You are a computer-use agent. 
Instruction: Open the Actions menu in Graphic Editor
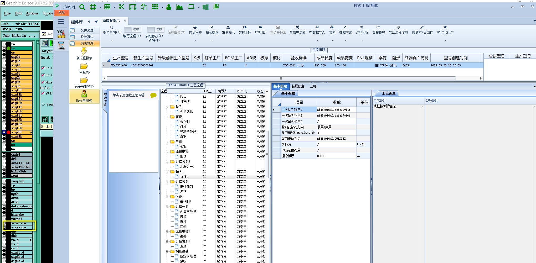click(x=32, y=13)
